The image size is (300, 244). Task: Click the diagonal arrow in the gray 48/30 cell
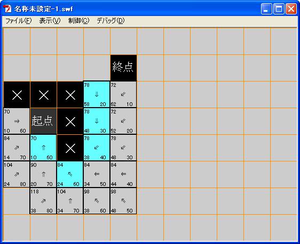coord(123,148)
